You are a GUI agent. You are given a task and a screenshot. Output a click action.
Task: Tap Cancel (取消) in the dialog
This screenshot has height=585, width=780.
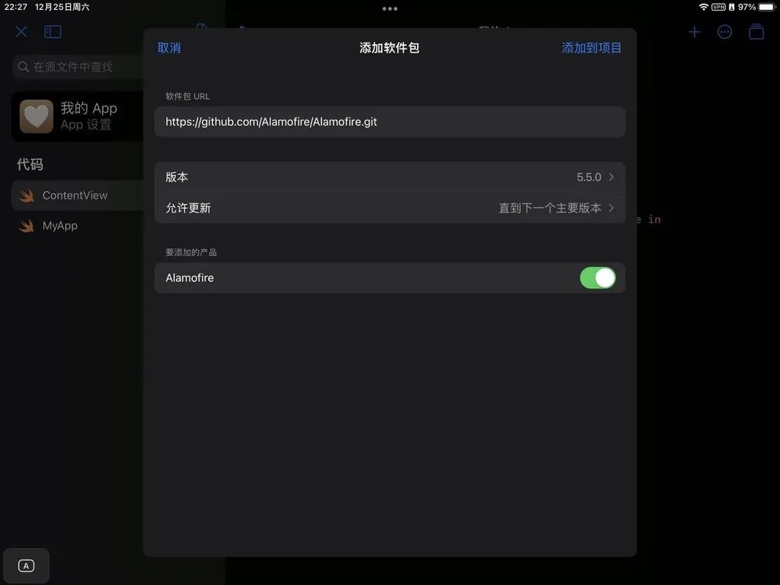pyautogui.click(x=169, y=48)
